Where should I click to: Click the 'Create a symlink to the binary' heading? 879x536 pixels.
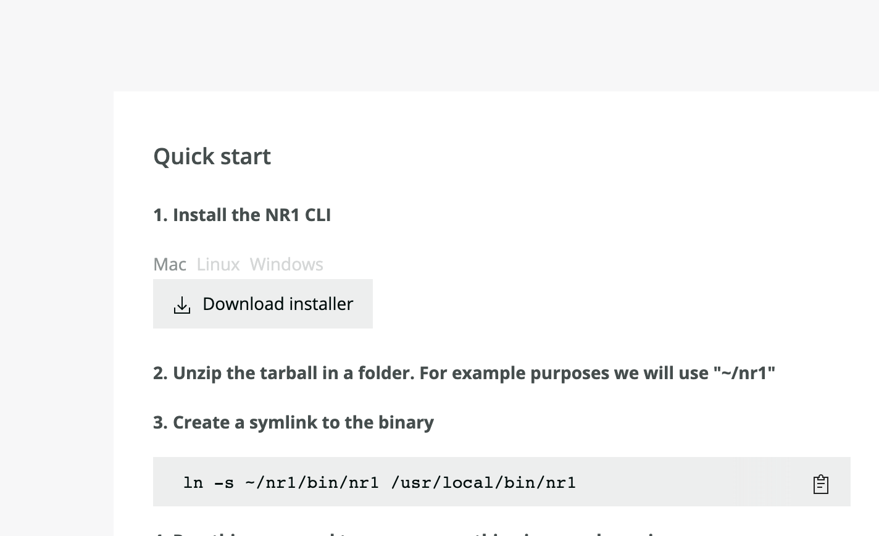pyautogui.click(x=293, y=422)
